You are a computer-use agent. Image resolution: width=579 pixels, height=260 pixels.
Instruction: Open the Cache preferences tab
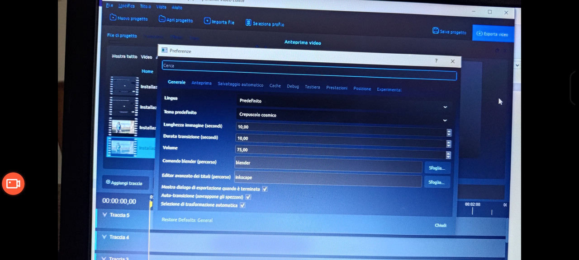275,85
